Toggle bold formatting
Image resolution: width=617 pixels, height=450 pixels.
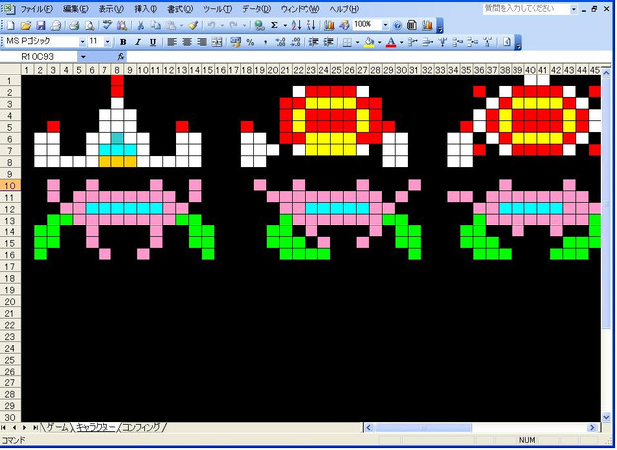tap(123, 42)
